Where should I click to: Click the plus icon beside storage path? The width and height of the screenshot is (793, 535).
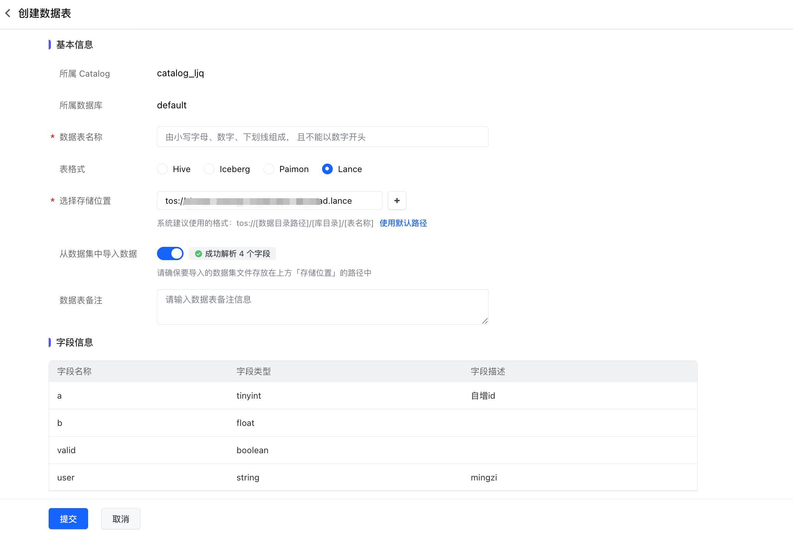[x=397, y=200]
